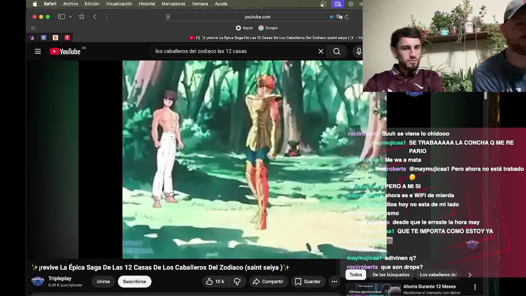The width and height of the screenshot is (526, 296).
Task: Open the Edición menu
Action: (92, 4)
